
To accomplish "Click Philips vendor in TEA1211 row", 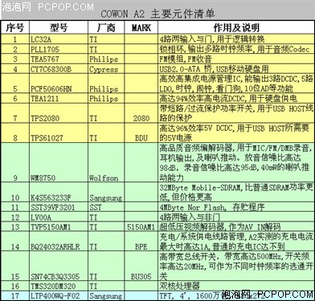I will [x=106, y=99].
